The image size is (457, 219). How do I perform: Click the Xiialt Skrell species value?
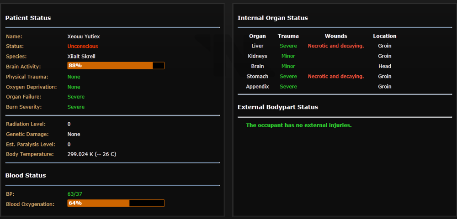[x=81, y=57]
